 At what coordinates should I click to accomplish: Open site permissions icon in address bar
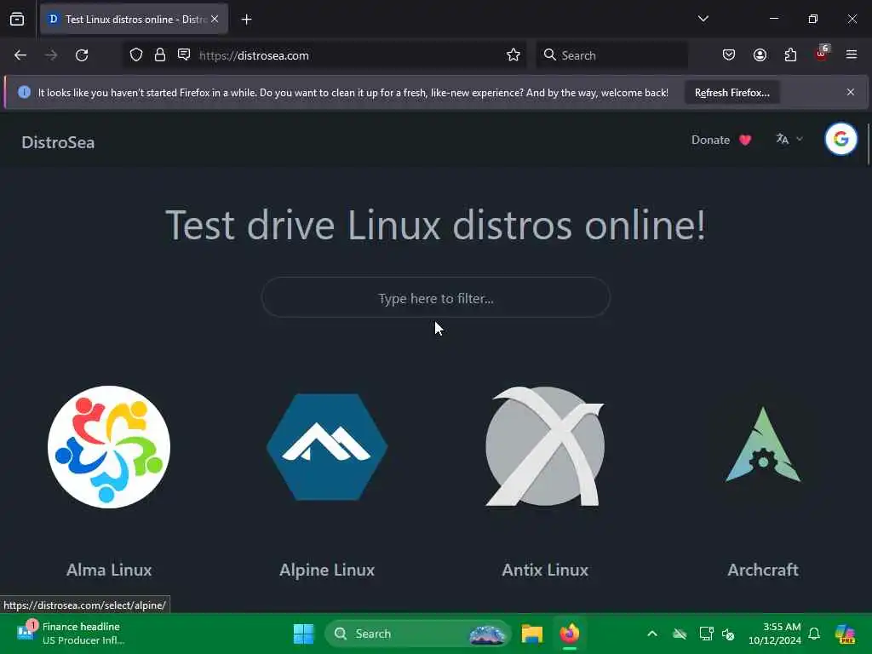coord(184,54)
